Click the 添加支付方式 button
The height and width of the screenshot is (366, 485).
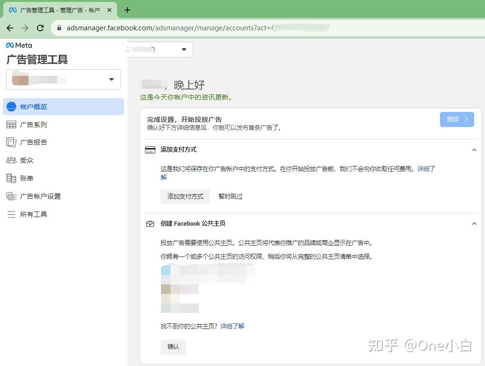point(185,196)
